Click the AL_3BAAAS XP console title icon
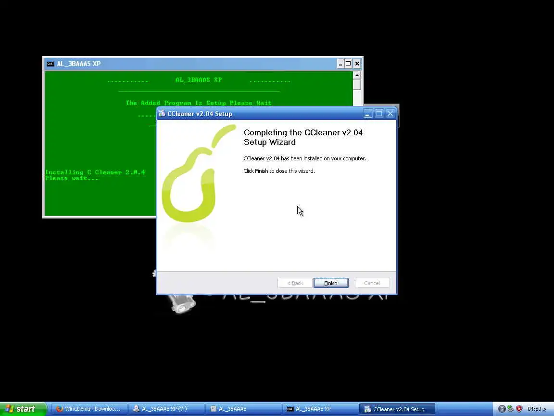The height and width of the screenshot is (416, 554). click(x=50, y=64)
